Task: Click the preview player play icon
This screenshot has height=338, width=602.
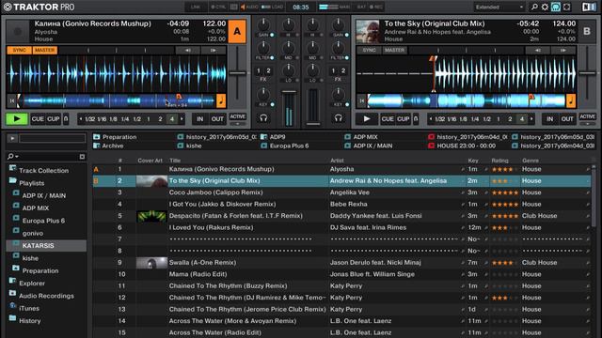Action: coord(12,138)
